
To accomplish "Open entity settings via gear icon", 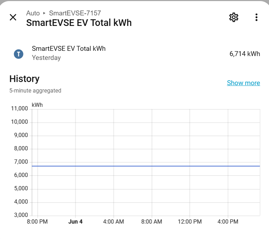I will (x=234, y=17).
